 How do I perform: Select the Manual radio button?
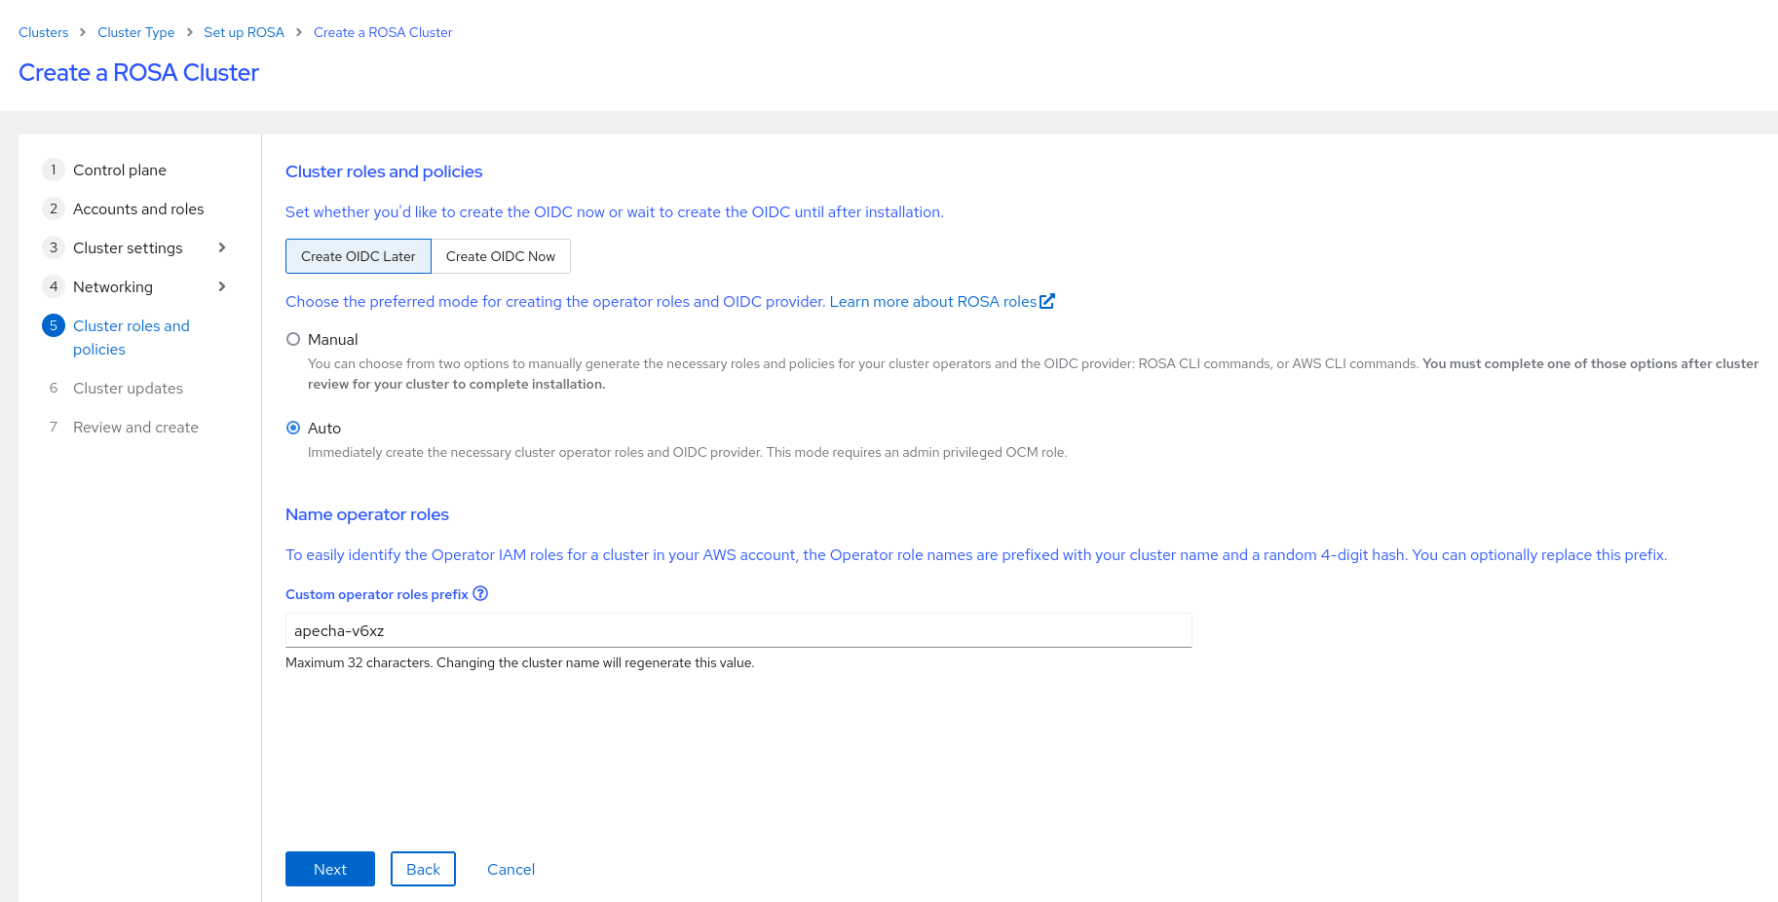[293, 340]
